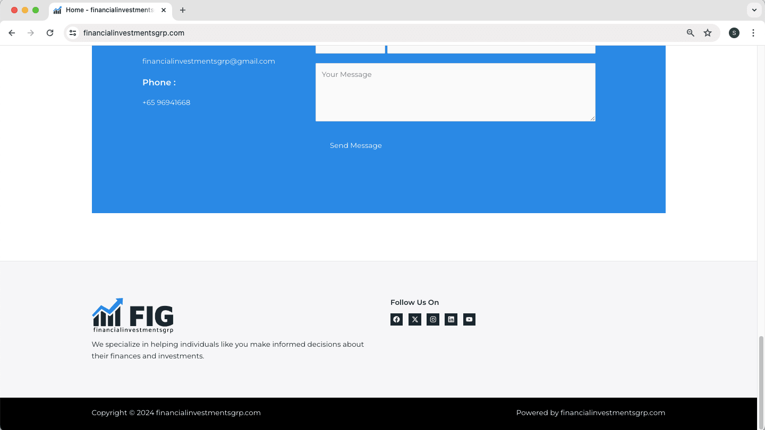Open the X (Twitter) social icon
Screen dimensions: 765x430
click(415, 319)
